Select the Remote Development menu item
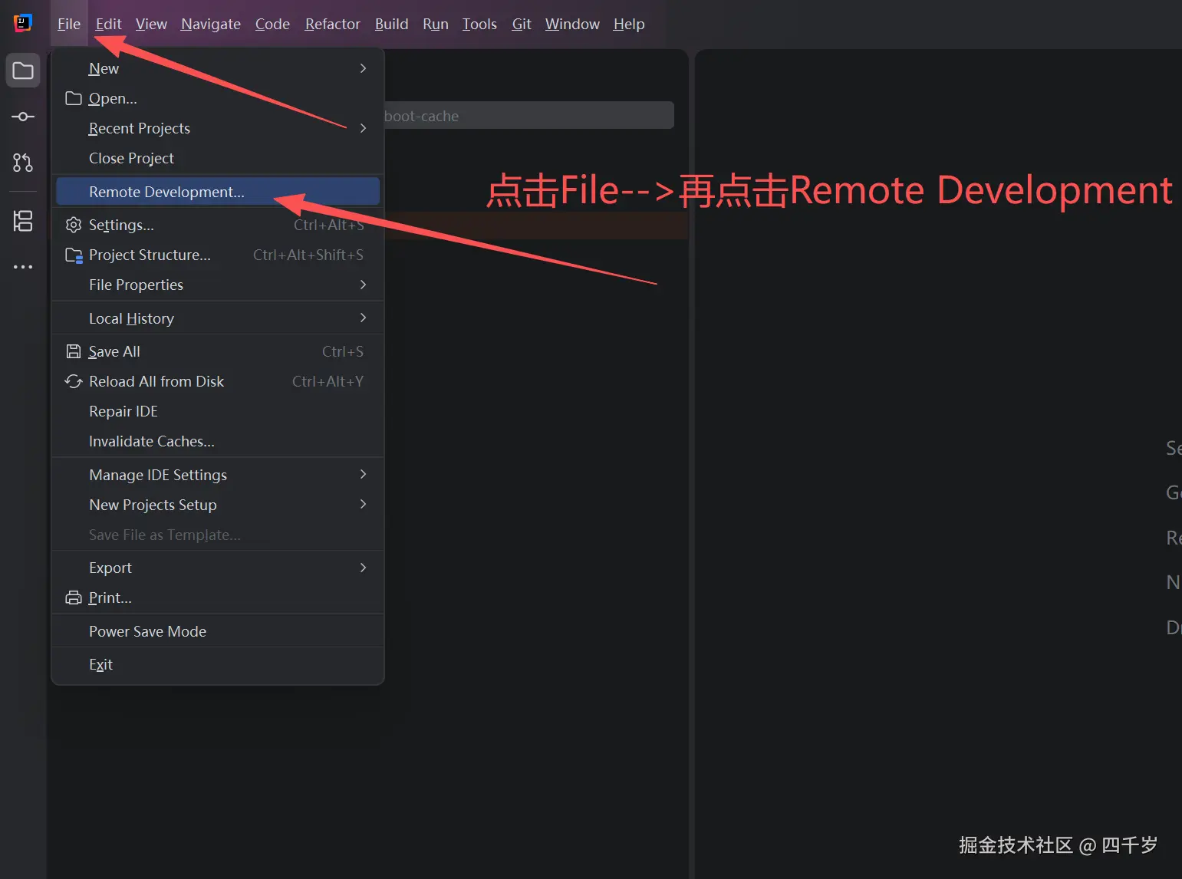 [166, 192]
